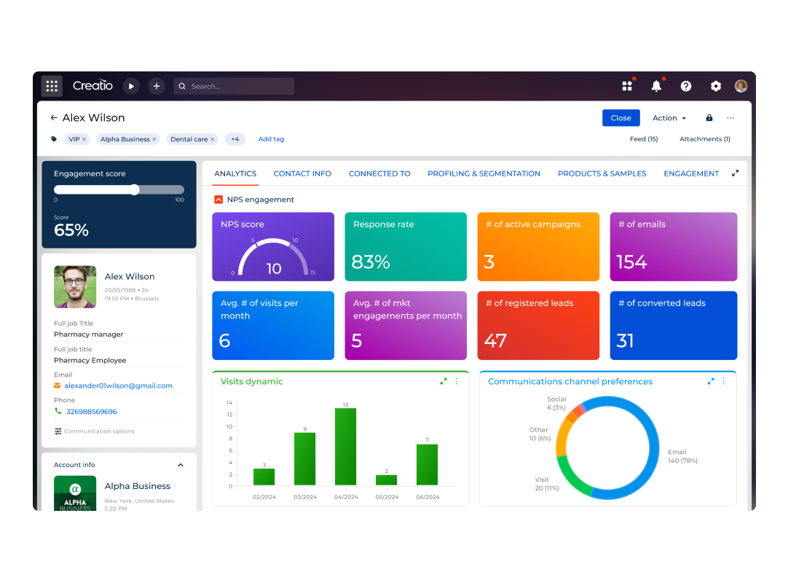
Task: Open the app launcher grid icon
Action: click(52, 86)
